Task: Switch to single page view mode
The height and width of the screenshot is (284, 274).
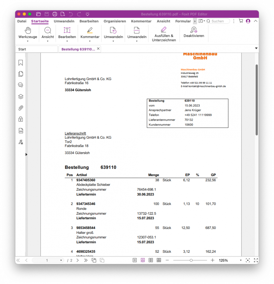Action: click(135, 260)
